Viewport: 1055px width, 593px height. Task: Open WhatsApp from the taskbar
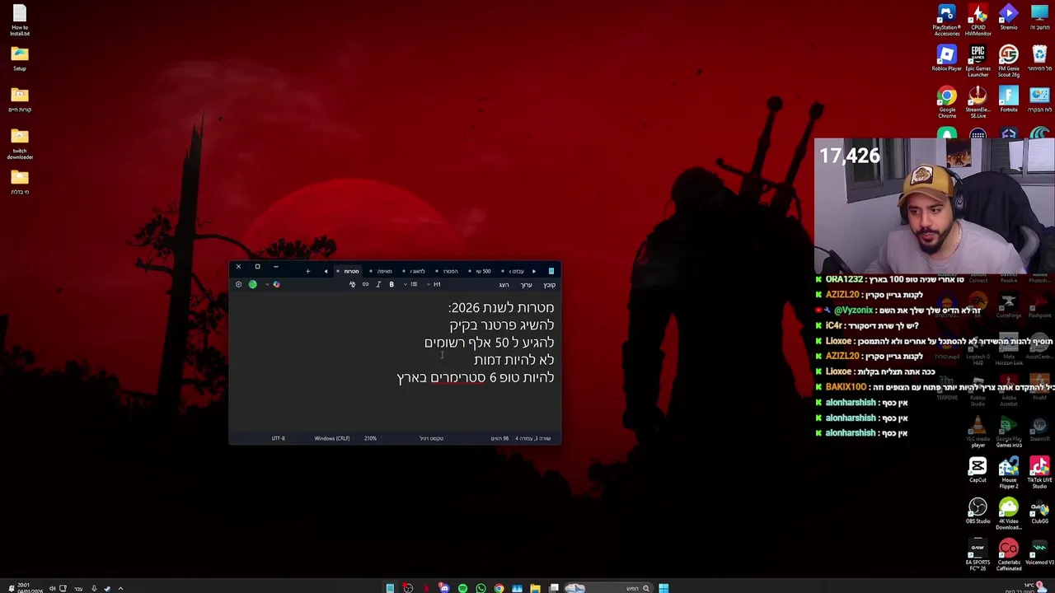tap(481, 588)
